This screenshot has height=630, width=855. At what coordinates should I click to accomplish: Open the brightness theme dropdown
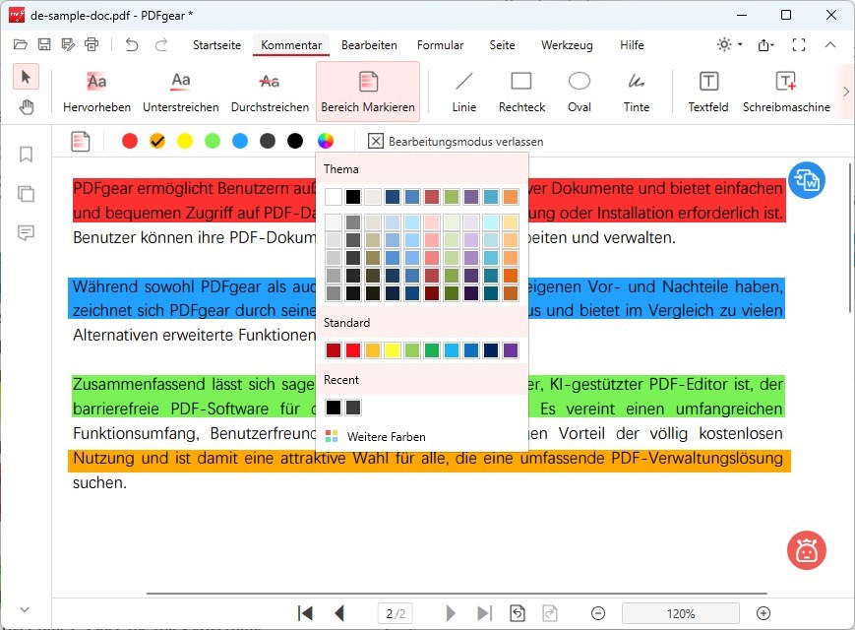(730, 44)
